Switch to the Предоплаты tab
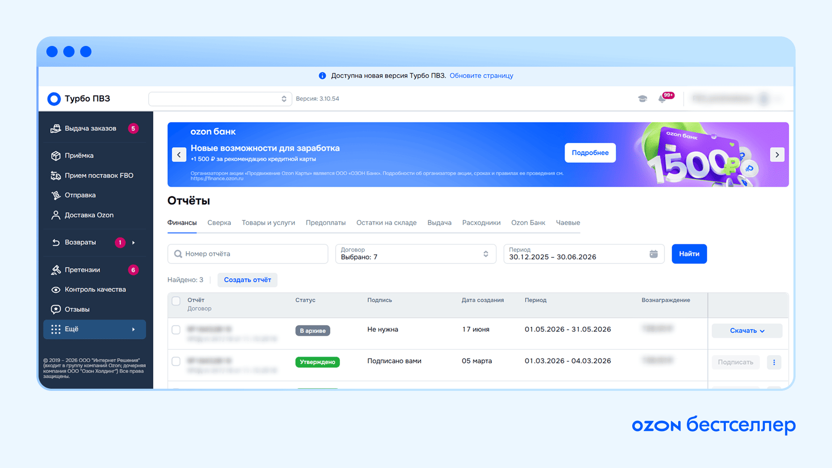Viewport: 832px width, 468px height. coord(326,223)
